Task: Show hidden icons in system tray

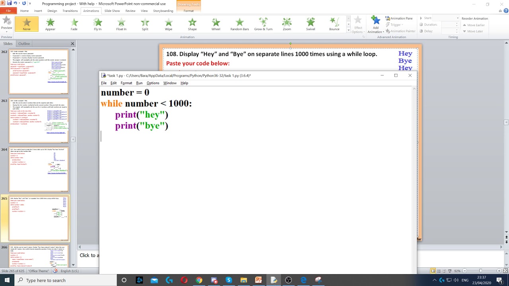Action: 434,280
